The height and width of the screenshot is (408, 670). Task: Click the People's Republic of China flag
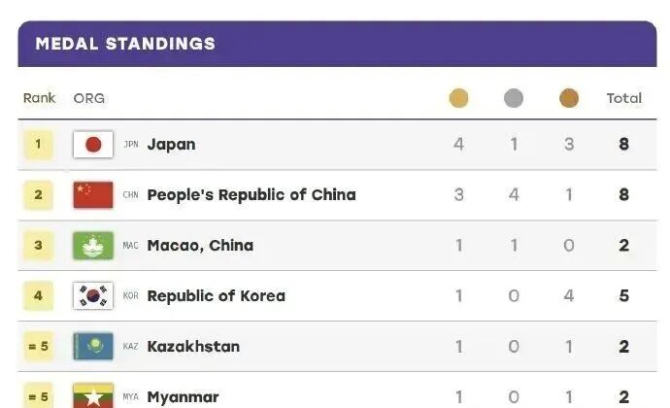click(93, 195)
